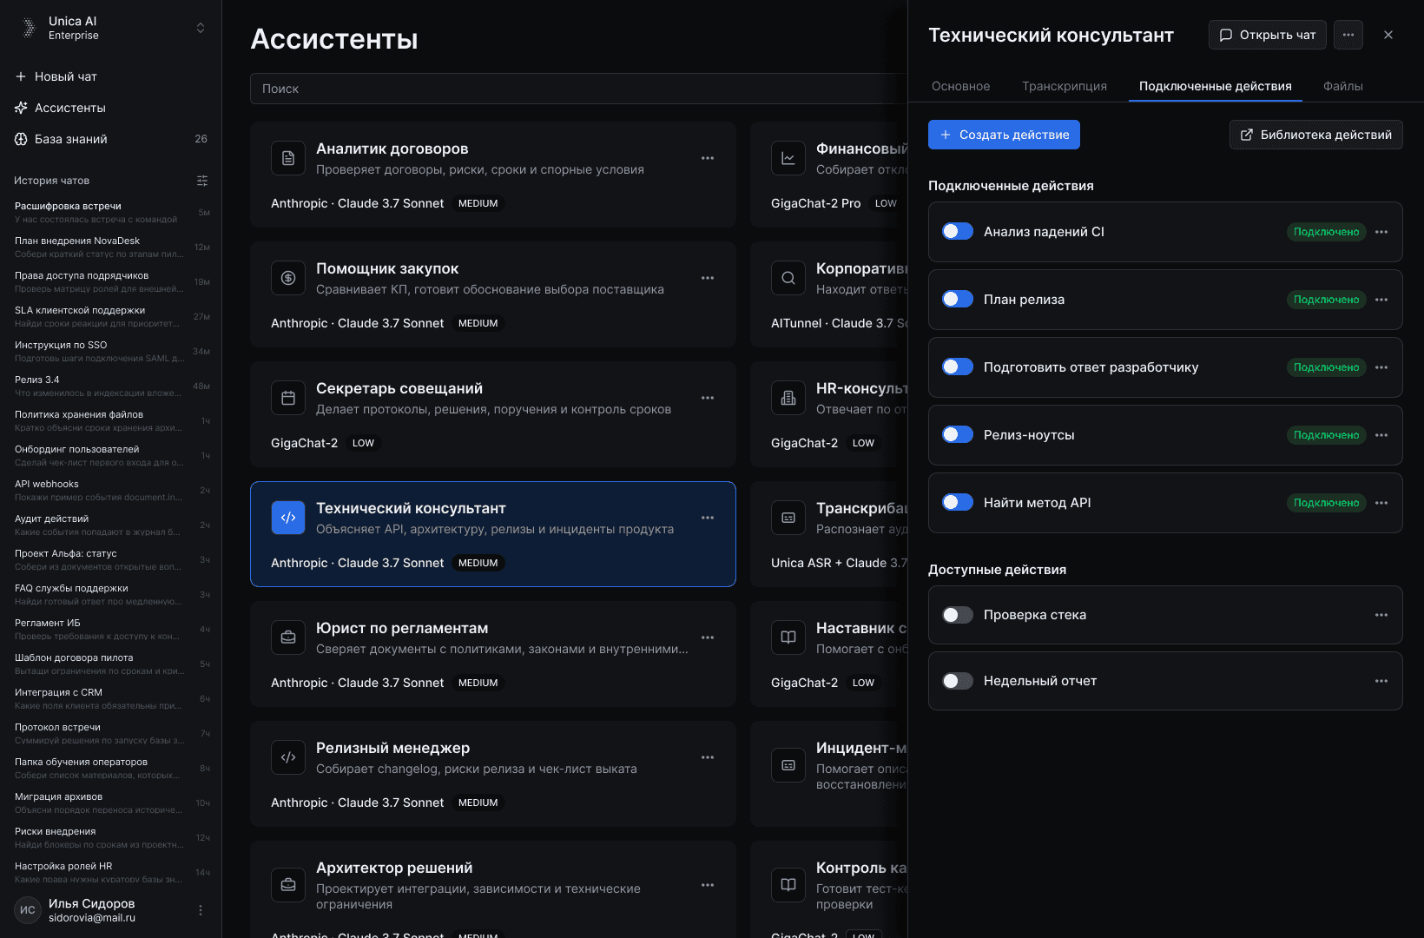The height and width of the screenshot is (938, 1424).
Task: Open more menu for План релиза
Action: tap(1381, 300)
